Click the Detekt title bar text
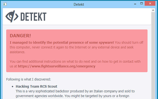 click(x=79, y=4)
